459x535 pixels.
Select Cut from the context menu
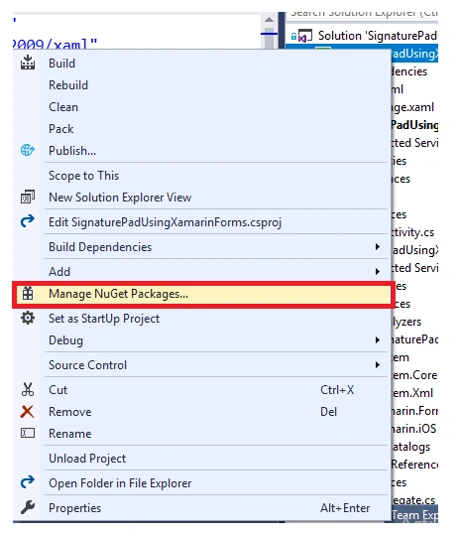[x=201, y=390]
